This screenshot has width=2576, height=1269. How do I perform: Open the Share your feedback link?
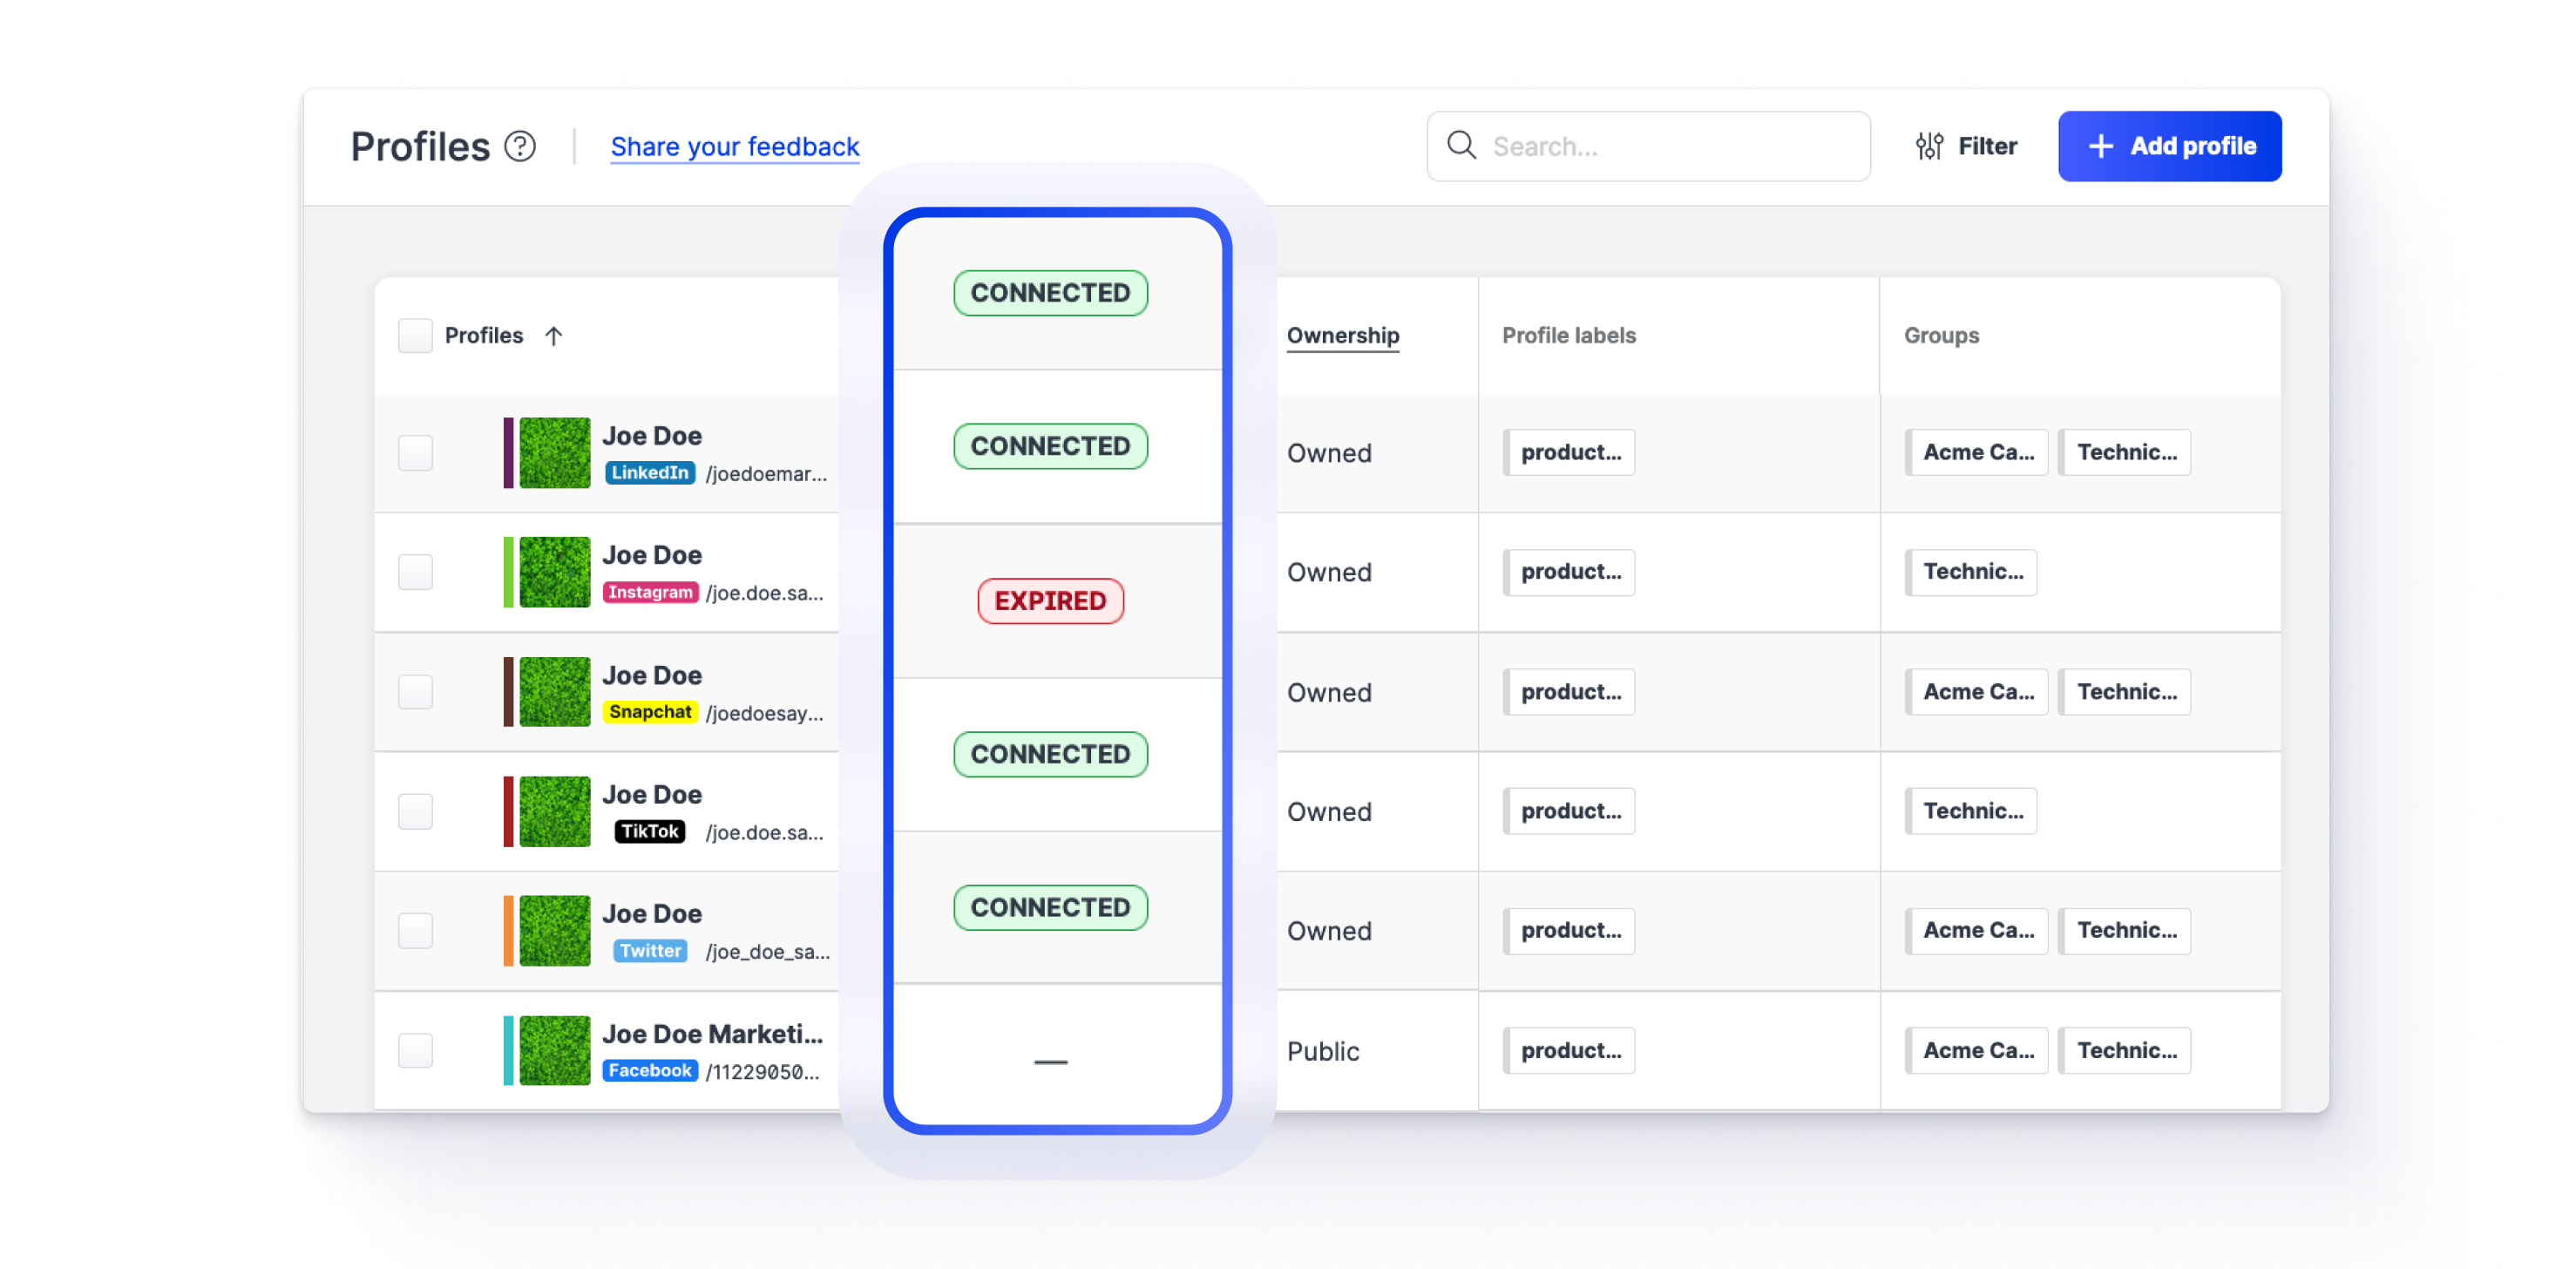coord(735,146)
